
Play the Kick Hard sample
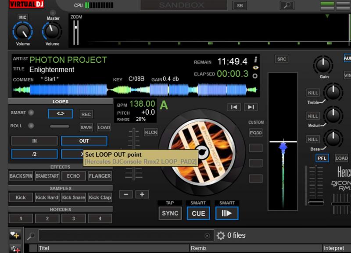point(47,197)
